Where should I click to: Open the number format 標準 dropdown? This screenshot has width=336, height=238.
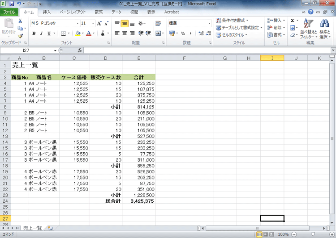point(209,23)
